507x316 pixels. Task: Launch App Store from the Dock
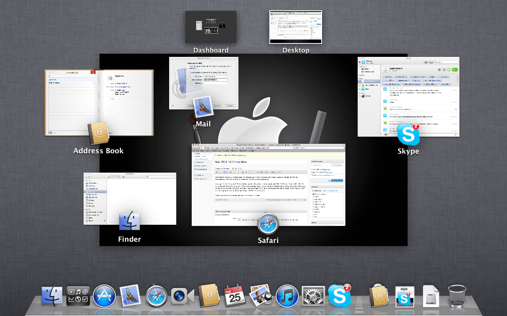point(104,296)
